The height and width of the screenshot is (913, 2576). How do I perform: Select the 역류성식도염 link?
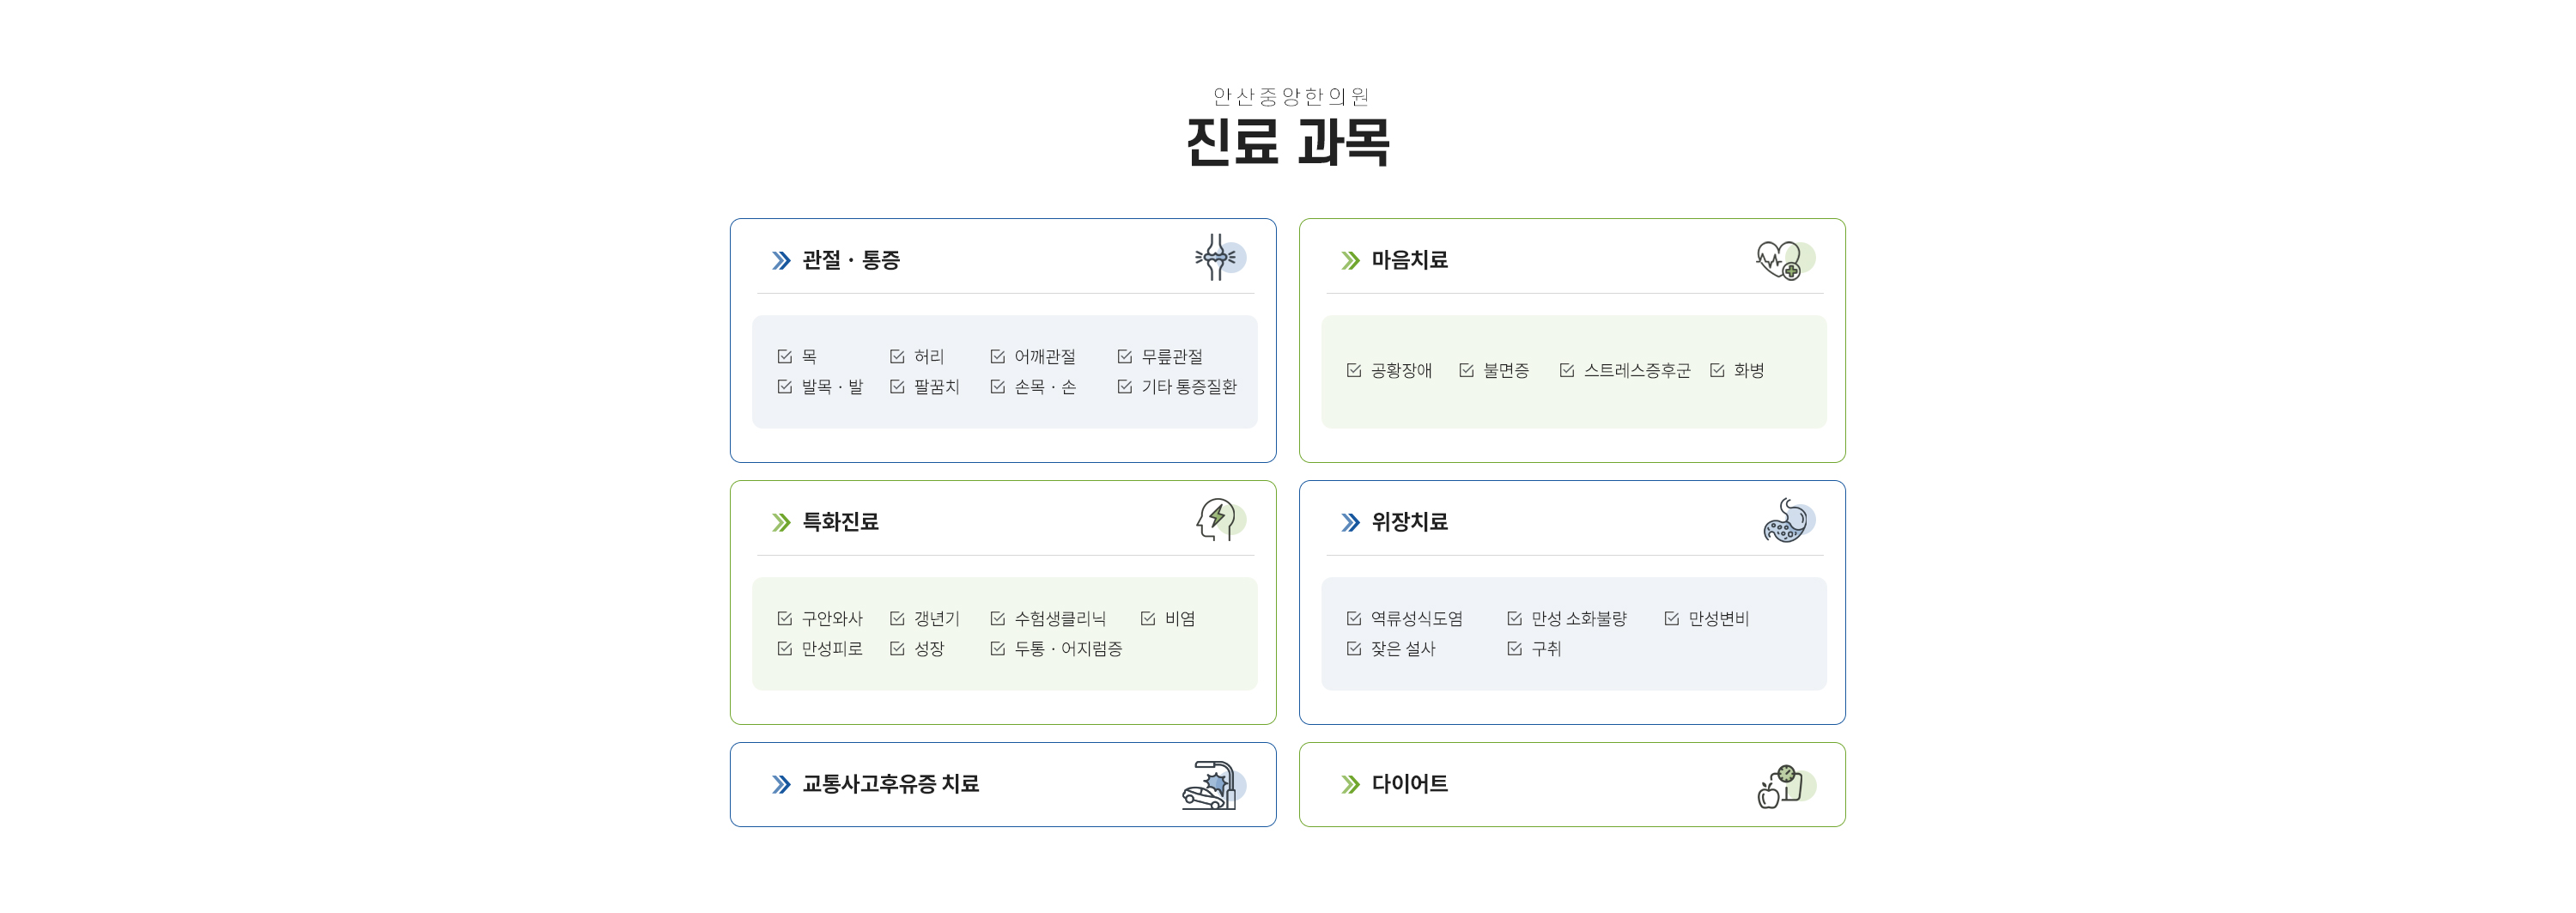[x=1416, y=619]
